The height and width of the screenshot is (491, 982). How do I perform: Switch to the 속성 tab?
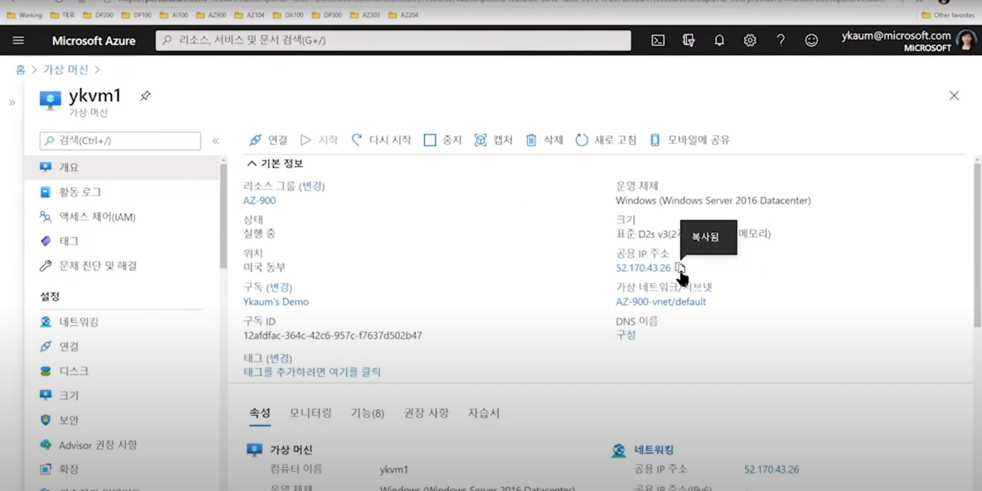pos(260,413)
